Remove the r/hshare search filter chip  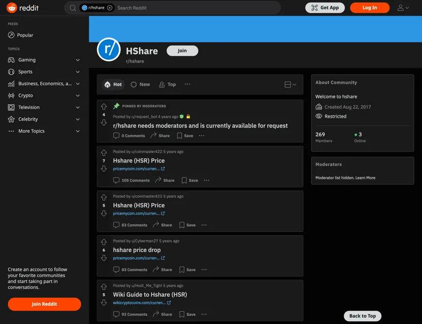point(110,8)
